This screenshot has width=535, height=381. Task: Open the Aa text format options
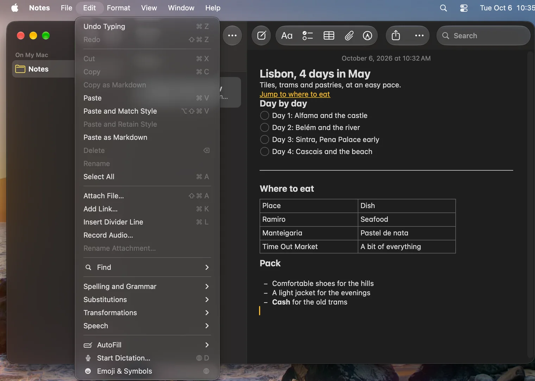click(x=287, y=36)
